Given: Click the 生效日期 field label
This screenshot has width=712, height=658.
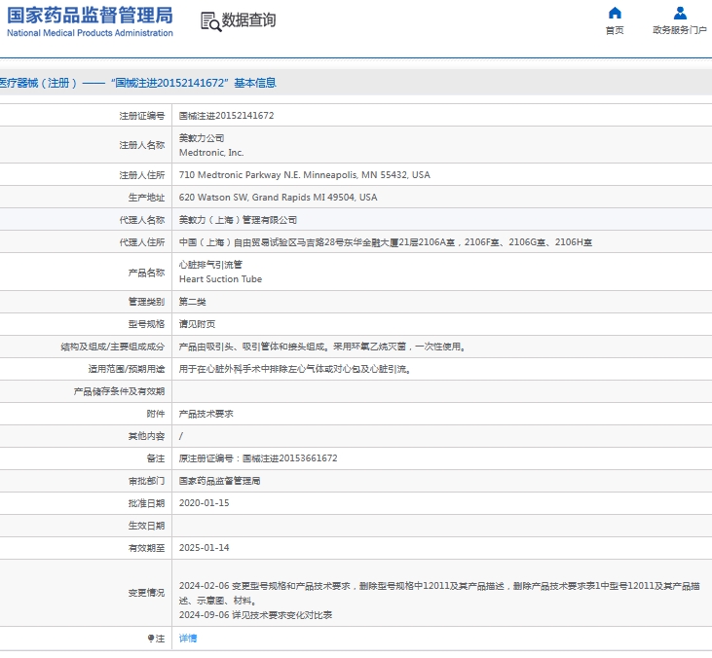Looking at the screenshot, I should pos(146,526).
